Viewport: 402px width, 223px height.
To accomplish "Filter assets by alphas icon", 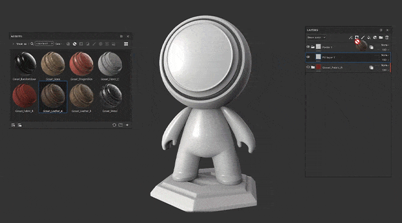I will [x=100, y=44].
